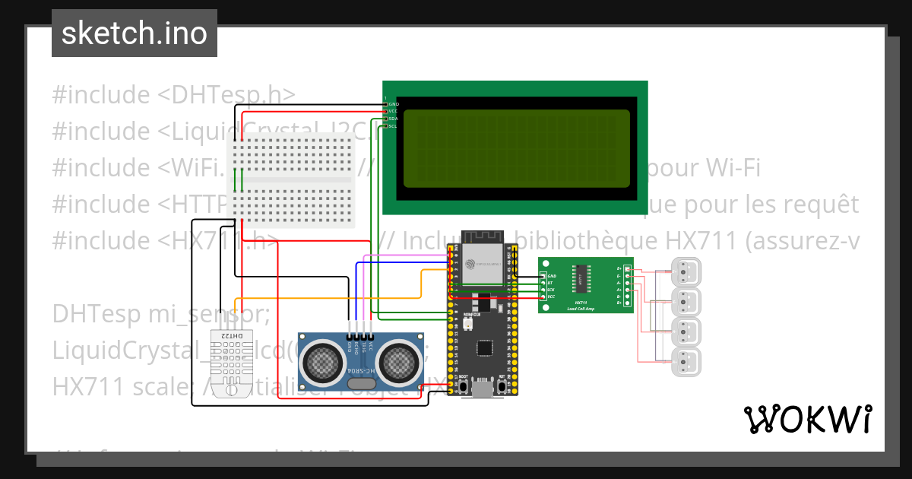
Task: Click the RGB LED on the ESP32
Action: point(470,322)
